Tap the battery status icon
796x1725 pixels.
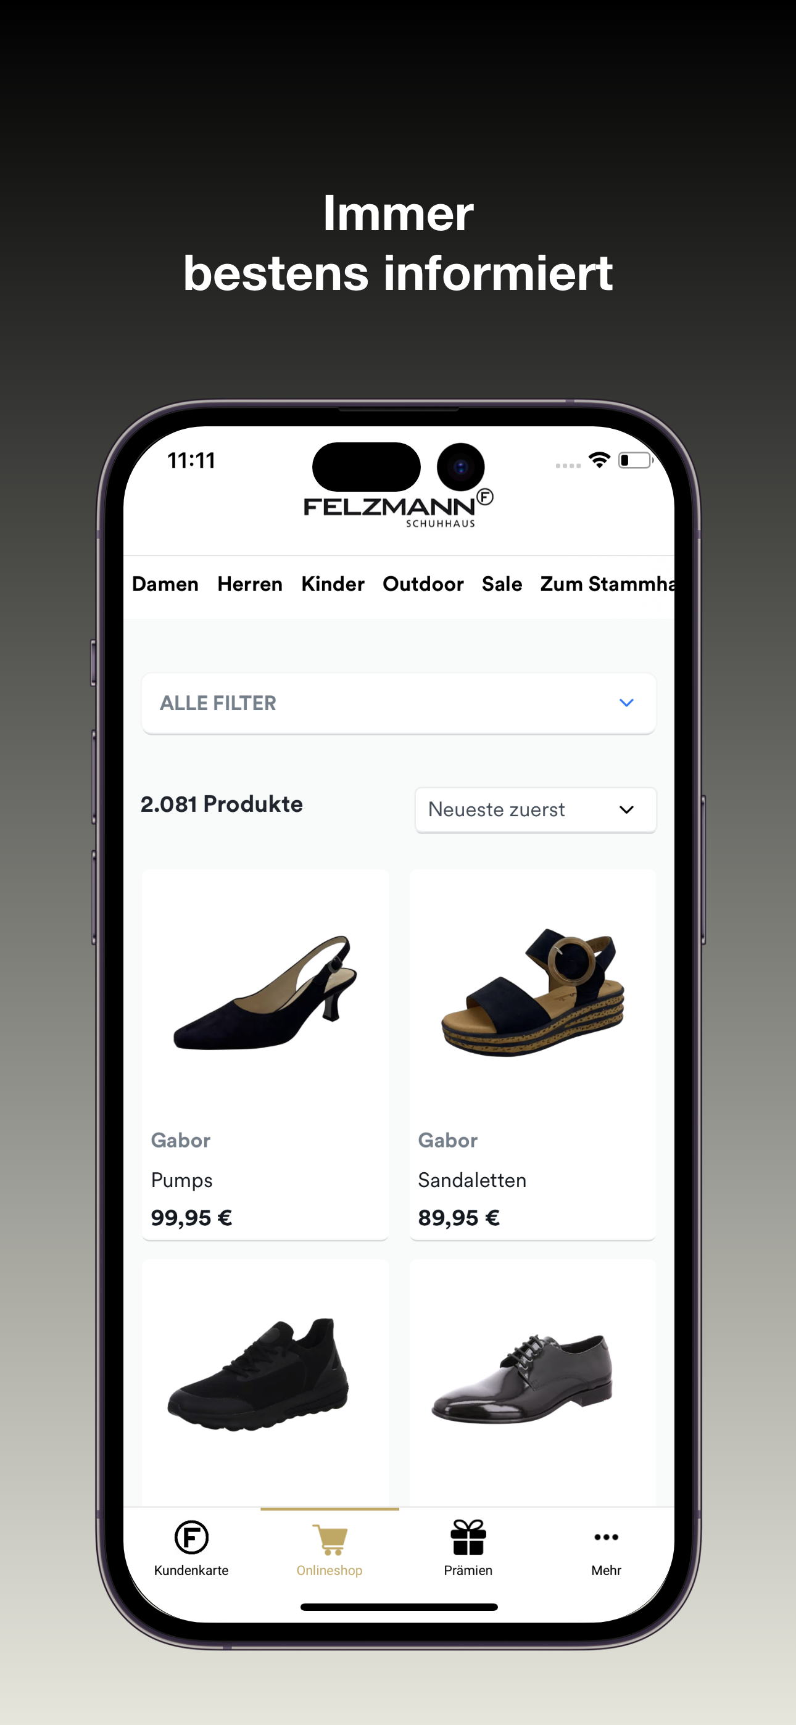(x=635, y=460)
